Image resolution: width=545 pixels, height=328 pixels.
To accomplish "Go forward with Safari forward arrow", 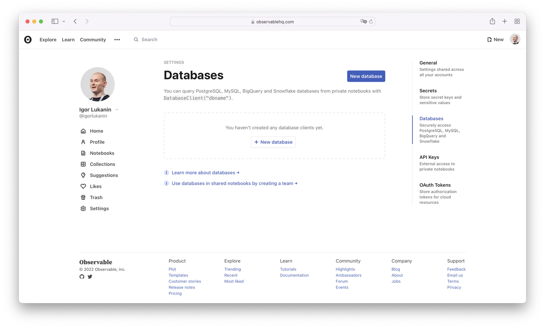I will pyautogui.click(x=87, y=21).
